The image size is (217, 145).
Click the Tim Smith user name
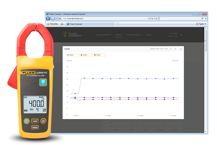[173, 34]
